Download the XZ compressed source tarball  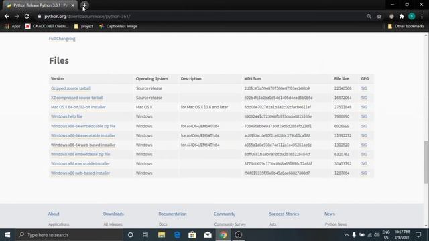pyautogui.click(x=77, y=98)
